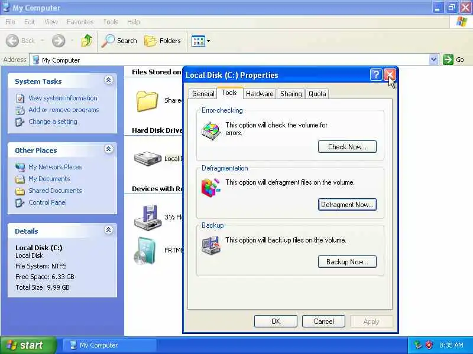Click the network tray icon

click(x=418, y=345)
